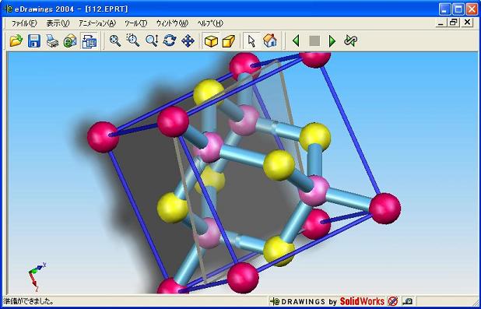Go to previous animation view
Screen dimensions: 481x309
click(x=296, y=40)
